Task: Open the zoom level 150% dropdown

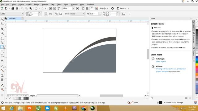Action: pos(74,8)
